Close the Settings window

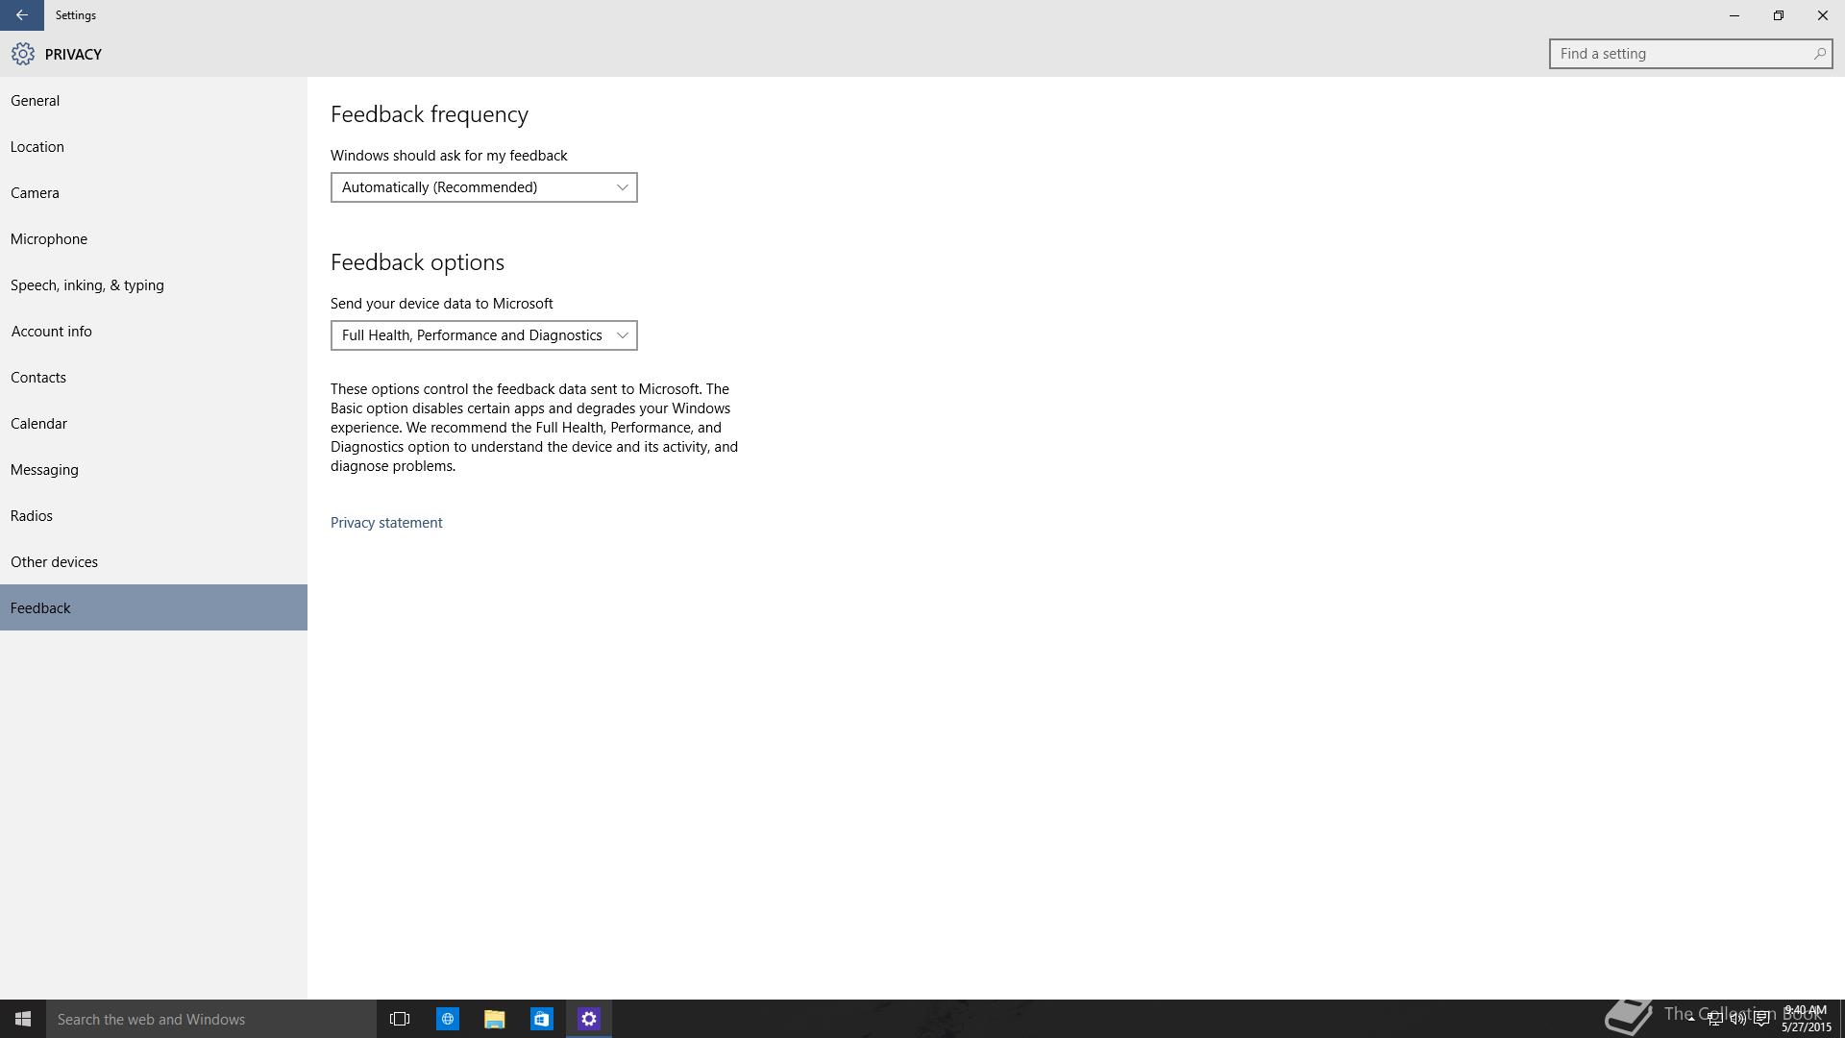click(x=1823, y=15)
